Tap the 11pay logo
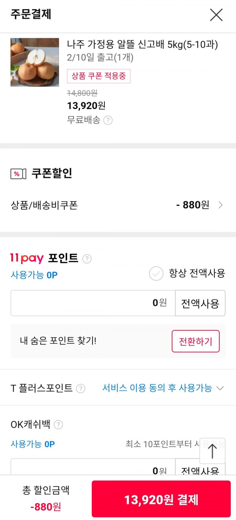 27,258
